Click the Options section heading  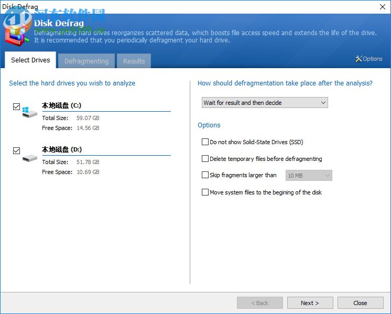[x=209, y=125]
